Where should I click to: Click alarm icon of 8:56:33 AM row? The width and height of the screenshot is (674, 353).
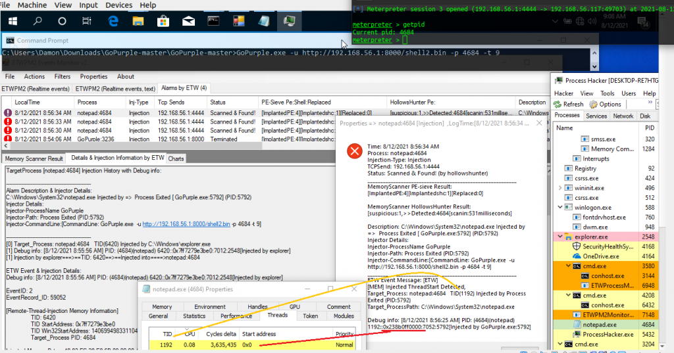(x=8, y=122)
